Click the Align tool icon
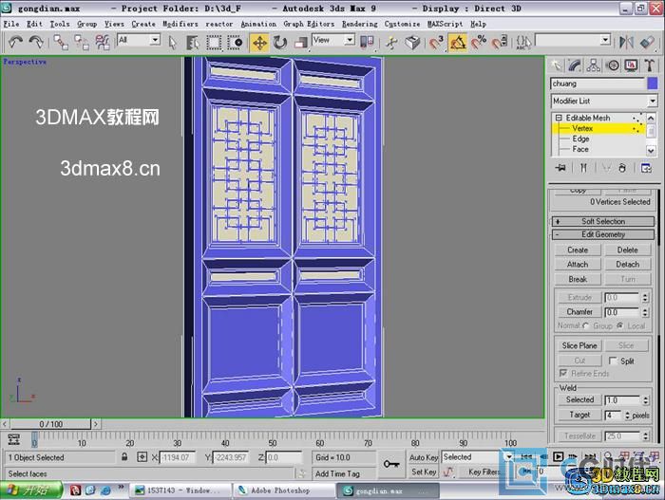 click(647, 42)
